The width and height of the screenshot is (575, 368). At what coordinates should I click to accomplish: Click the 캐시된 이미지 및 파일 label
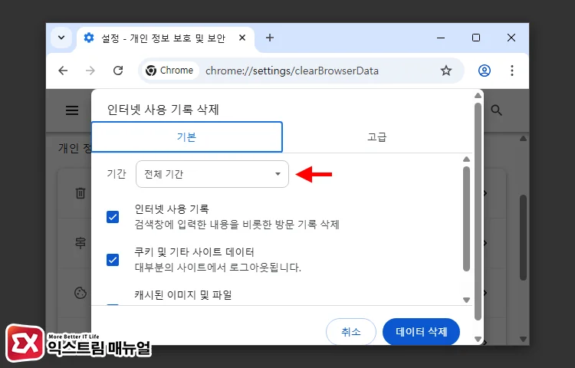pyautogui.click(x=183, y=294)
